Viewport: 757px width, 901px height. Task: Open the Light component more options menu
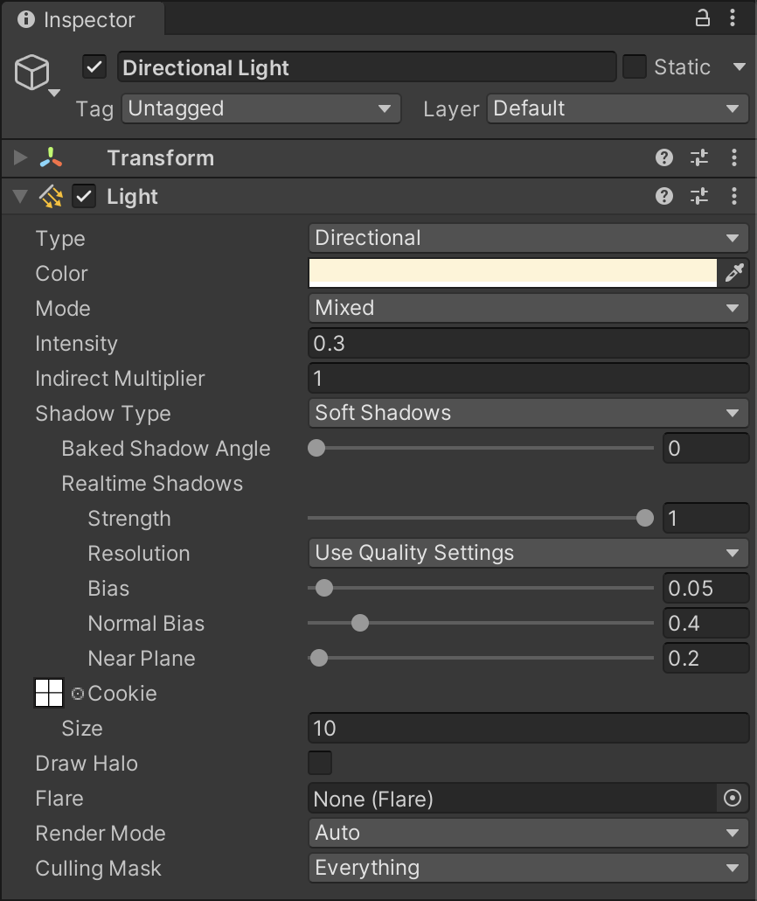click(x=734, y=197)
